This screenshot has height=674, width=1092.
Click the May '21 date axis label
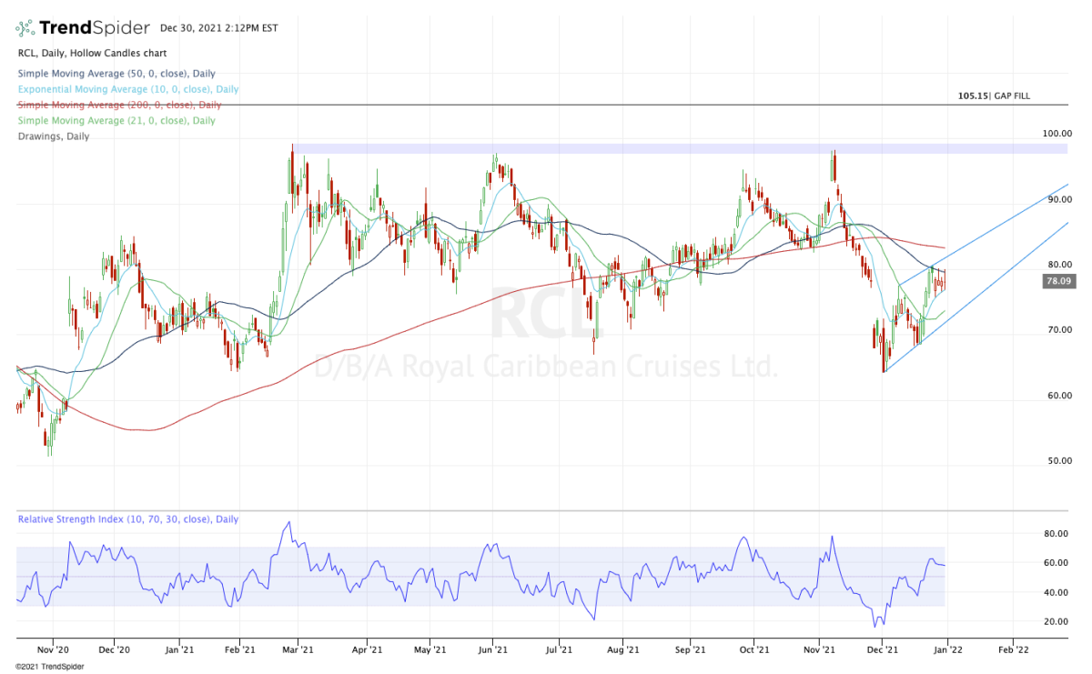(429, 650)
